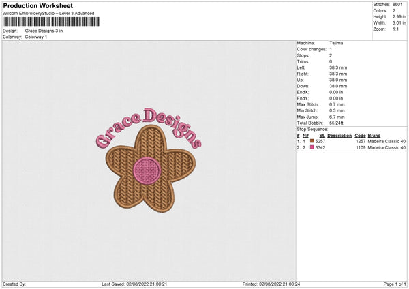Click 'Madeira Classic 40' in stop row 1

[x=387, y=141]
